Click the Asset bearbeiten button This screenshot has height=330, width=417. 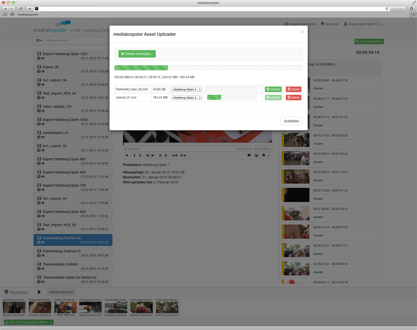[x=369, y=42]
